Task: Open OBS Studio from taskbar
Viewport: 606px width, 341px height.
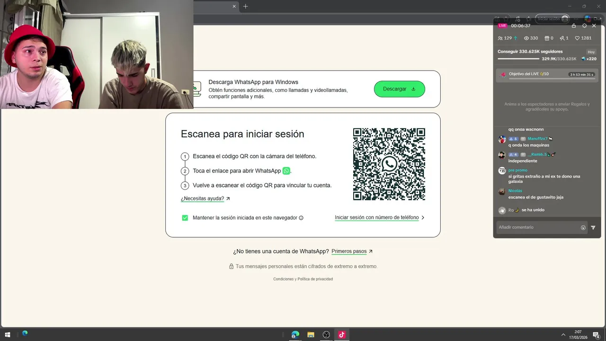Action: (326, 334)
